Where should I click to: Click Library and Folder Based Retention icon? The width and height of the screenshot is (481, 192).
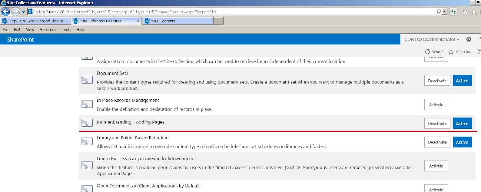87,142
